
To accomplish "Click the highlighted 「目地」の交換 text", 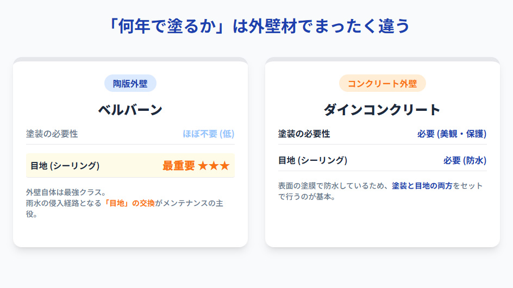I will coord(129,203).
